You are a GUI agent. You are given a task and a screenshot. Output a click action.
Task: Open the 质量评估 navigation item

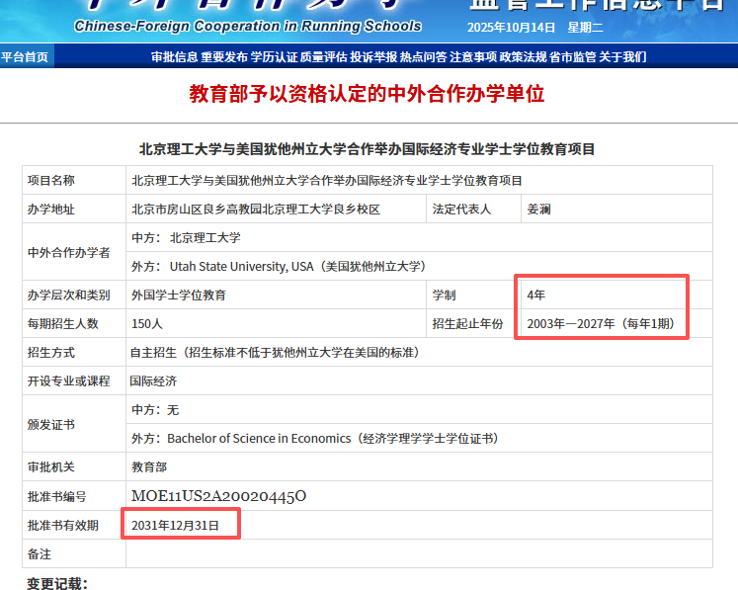[x=323, y=57]
